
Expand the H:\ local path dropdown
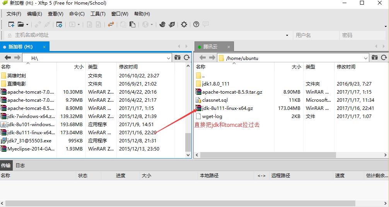pos(169,58)
